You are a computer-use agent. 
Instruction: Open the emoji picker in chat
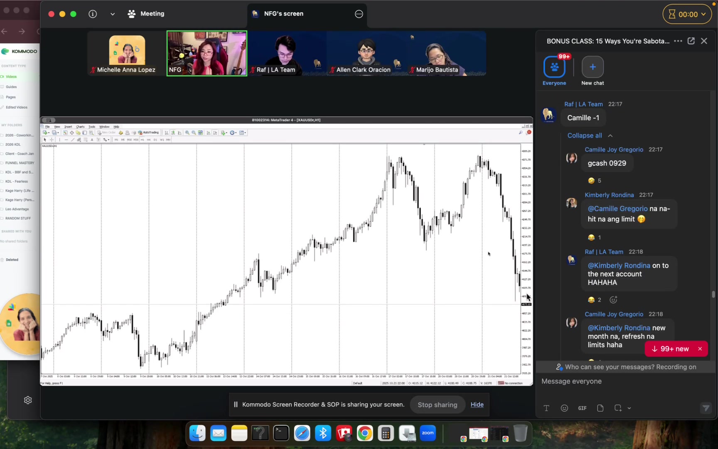click(x=564, y=408)
